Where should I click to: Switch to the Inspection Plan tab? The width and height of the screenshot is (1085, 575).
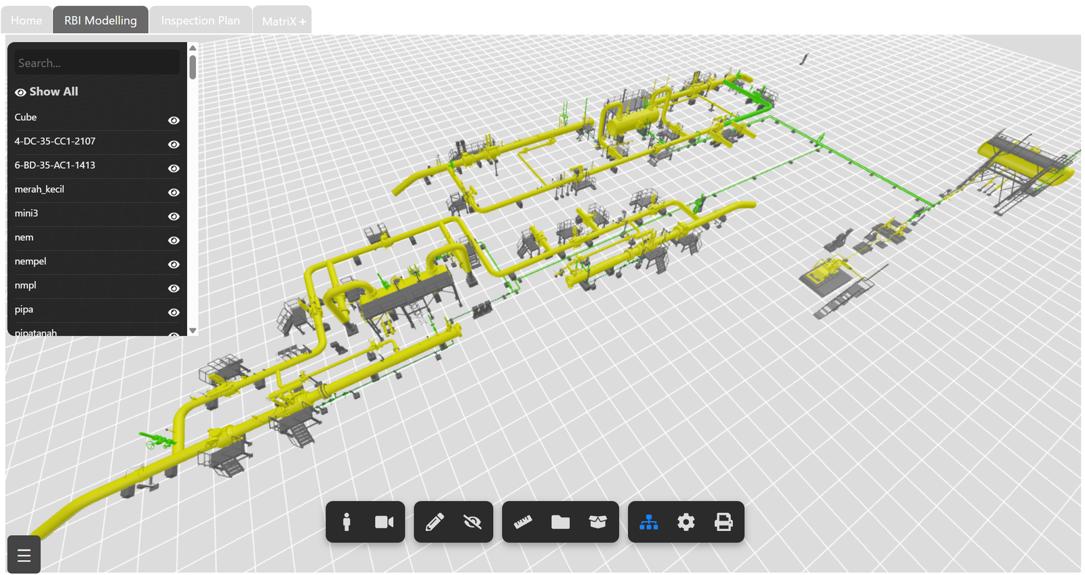click(200, 20)
